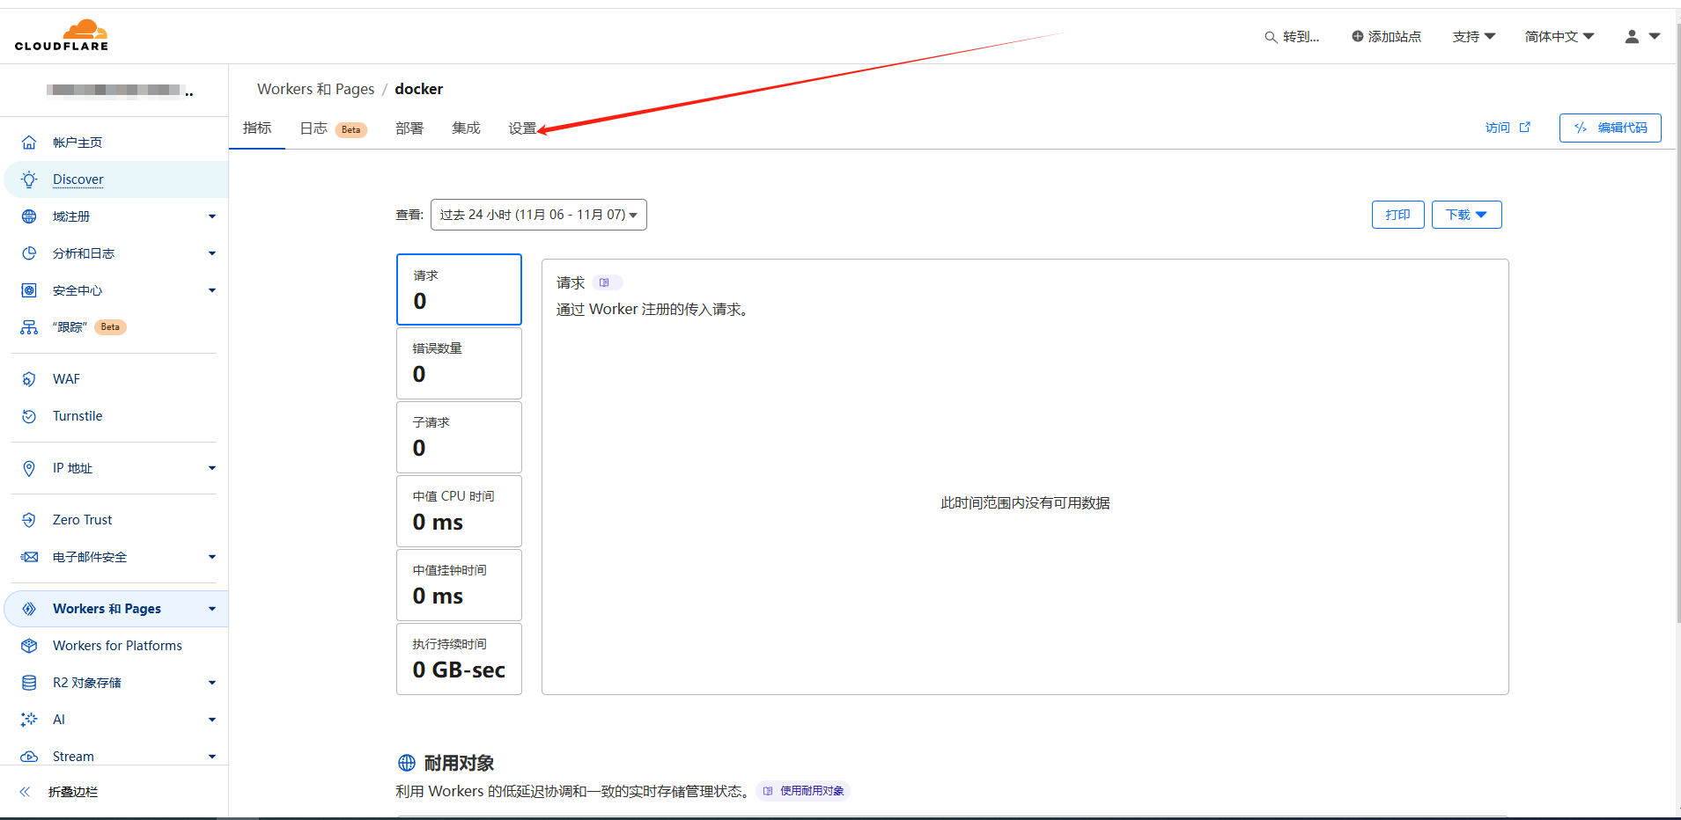This screenshot has height=820, width=1681.
Task: Click the blurred account name header
Action: [x=119, y=90]
